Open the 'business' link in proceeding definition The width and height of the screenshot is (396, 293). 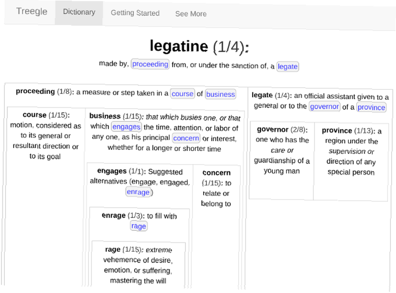tap(221, 94)
